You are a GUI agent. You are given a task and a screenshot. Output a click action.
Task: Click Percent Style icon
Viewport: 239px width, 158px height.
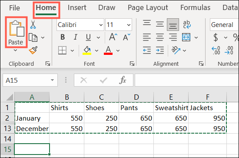[236, 37]
